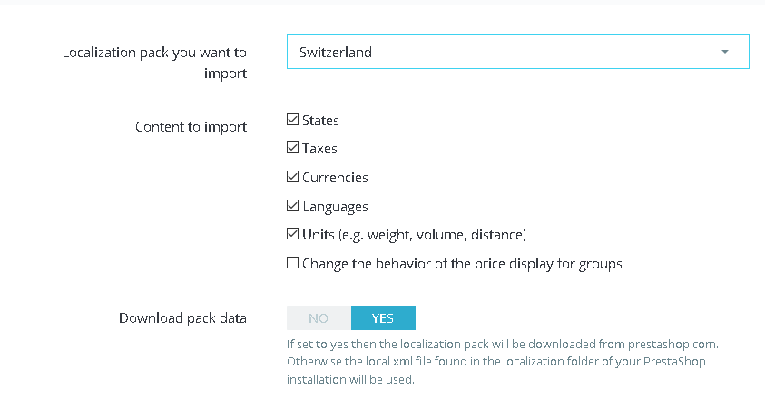Click the 'Download pack data' label

tap(182, 318)
